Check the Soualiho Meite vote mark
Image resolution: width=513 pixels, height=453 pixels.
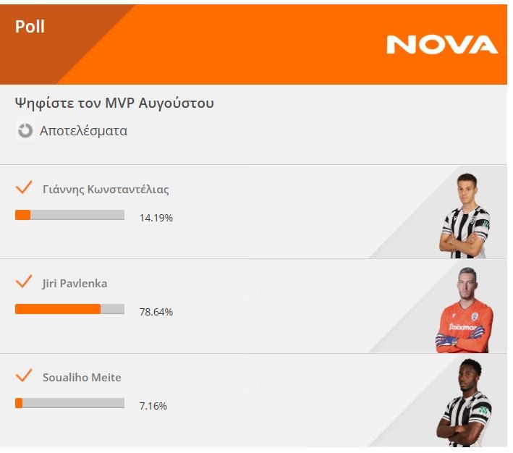point(24,376)
